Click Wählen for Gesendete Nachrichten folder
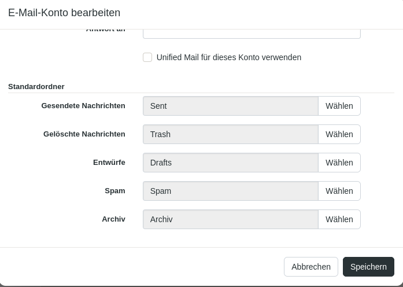The image size is (403, 287). coord(339,106)
